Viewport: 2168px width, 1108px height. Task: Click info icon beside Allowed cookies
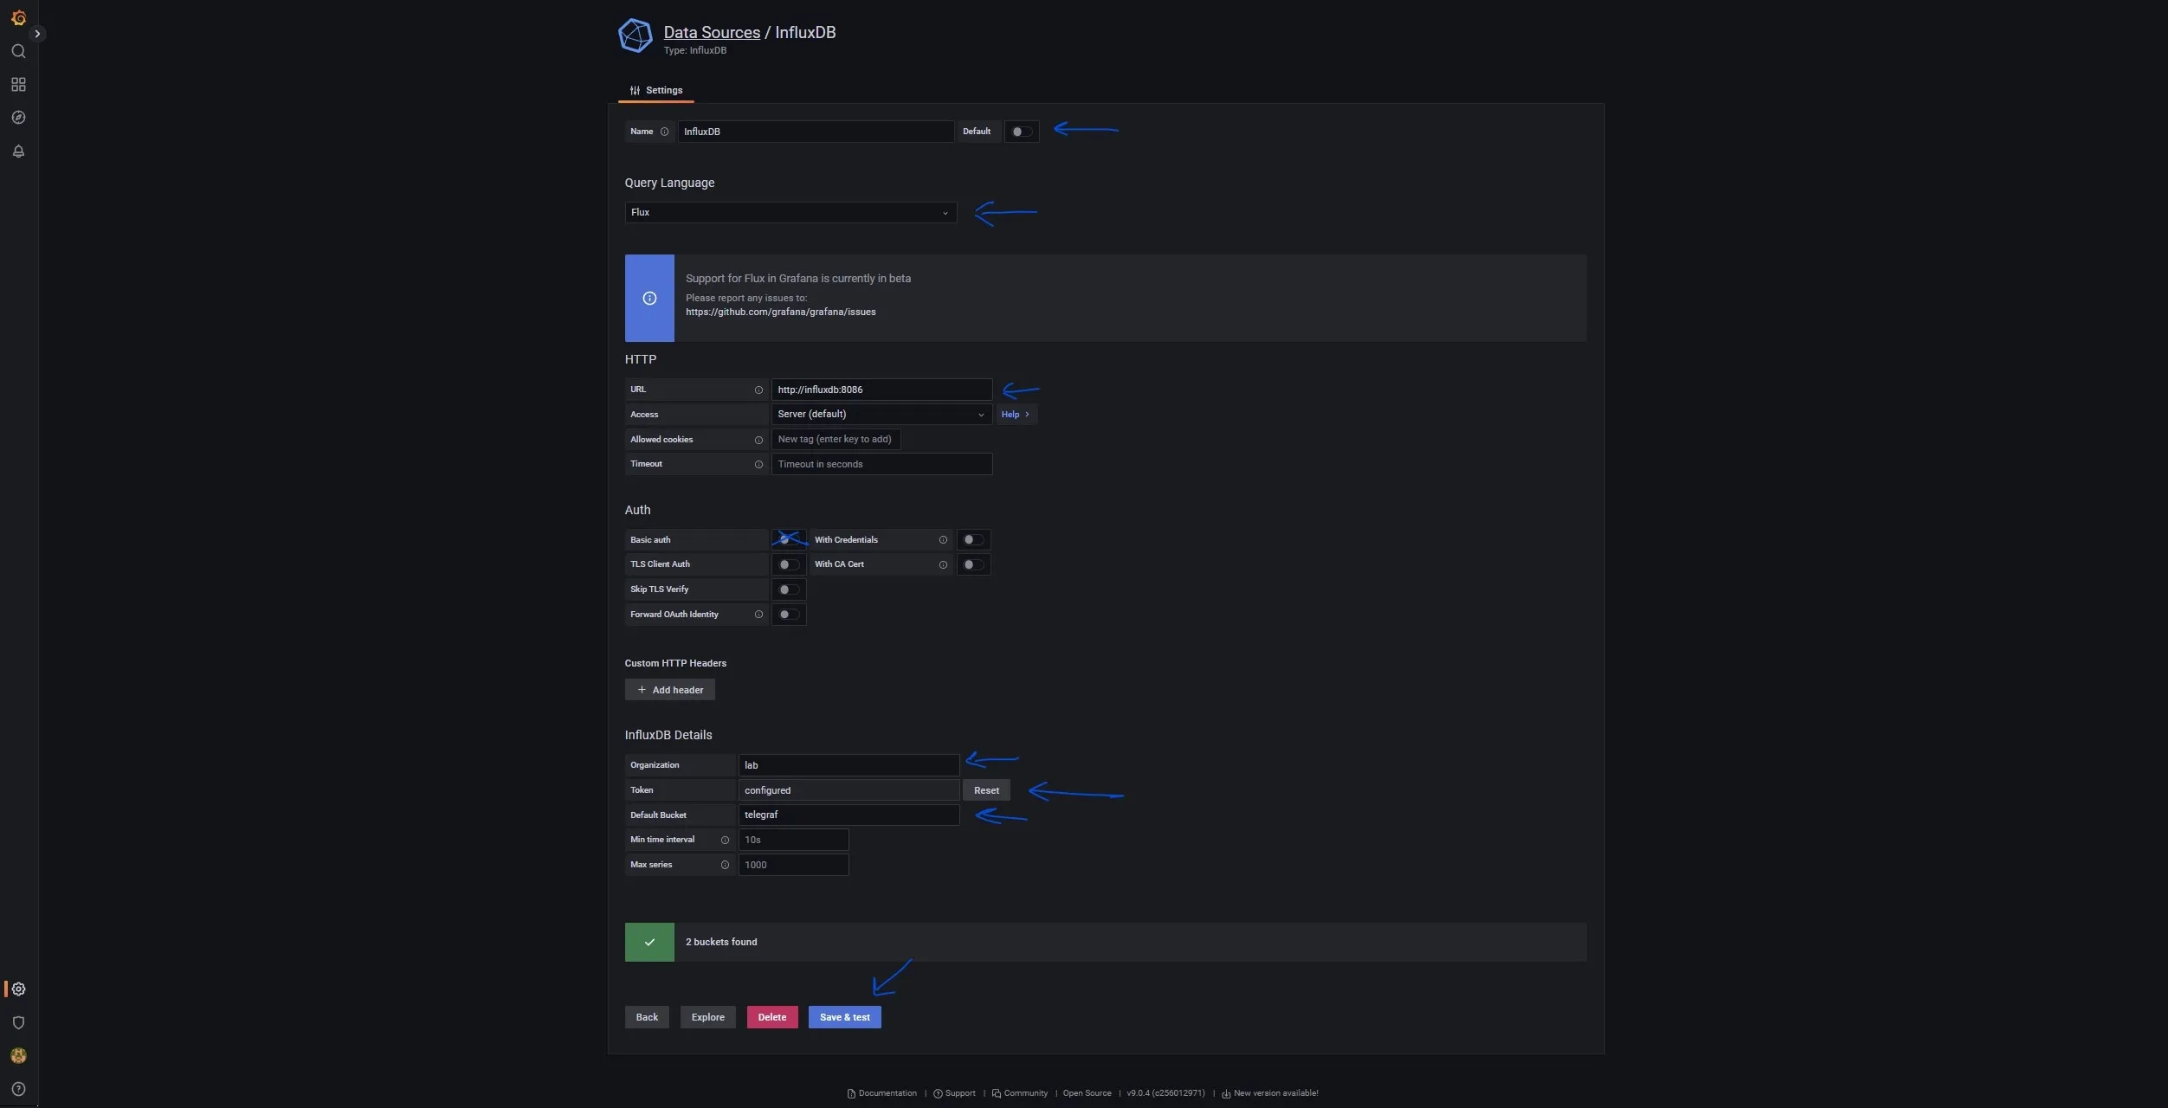[x=758, y=440]
